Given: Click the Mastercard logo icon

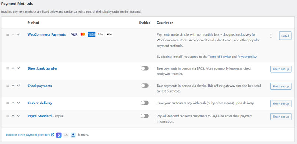Looking at the screenshot, I should [83, 34].
